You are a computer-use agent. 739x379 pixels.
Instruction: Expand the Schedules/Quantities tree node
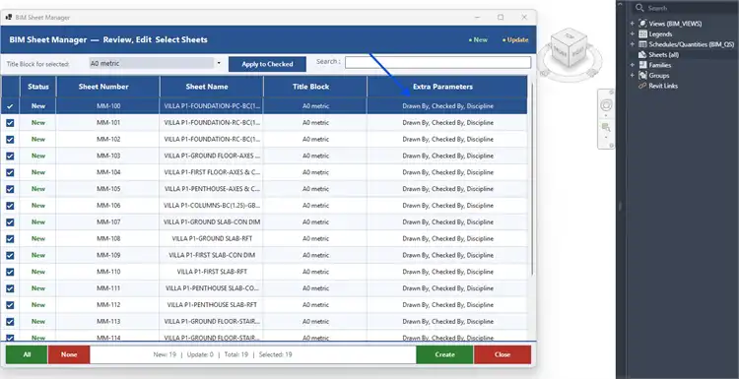pos(632,44)
